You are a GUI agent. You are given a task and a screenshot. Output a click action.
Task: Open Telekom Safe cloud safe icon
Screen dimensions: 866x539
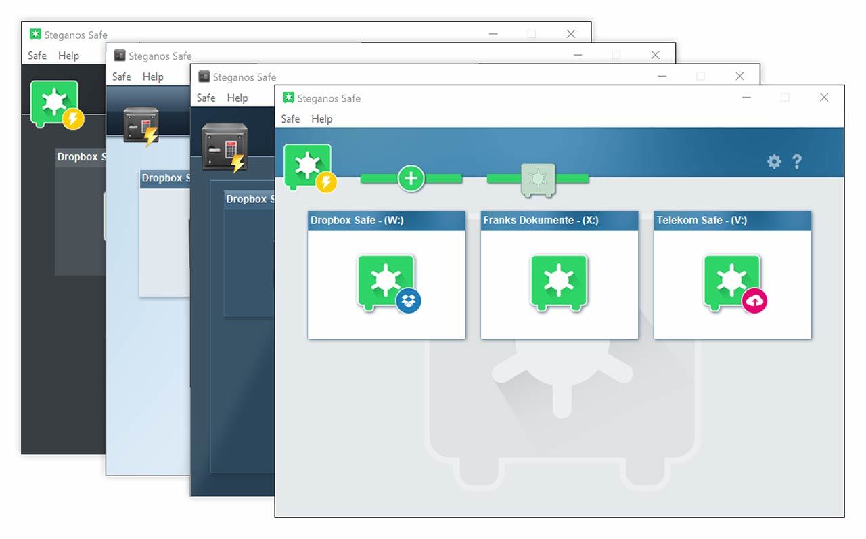(735, 283)
